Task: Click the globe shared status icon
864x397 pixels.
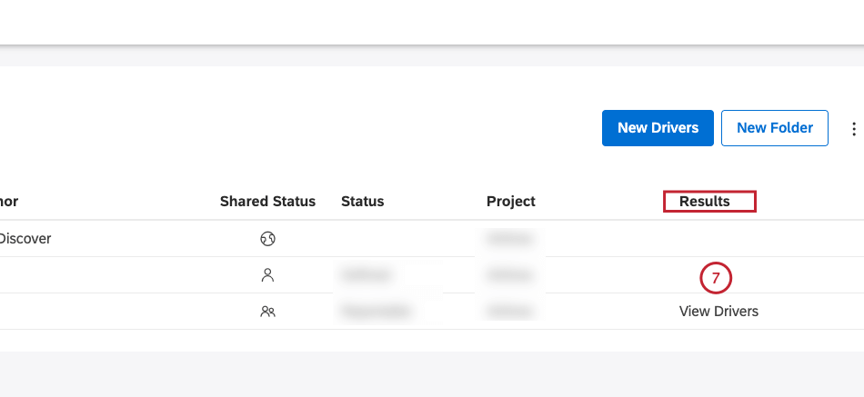Action: click(x=267, y=239)
